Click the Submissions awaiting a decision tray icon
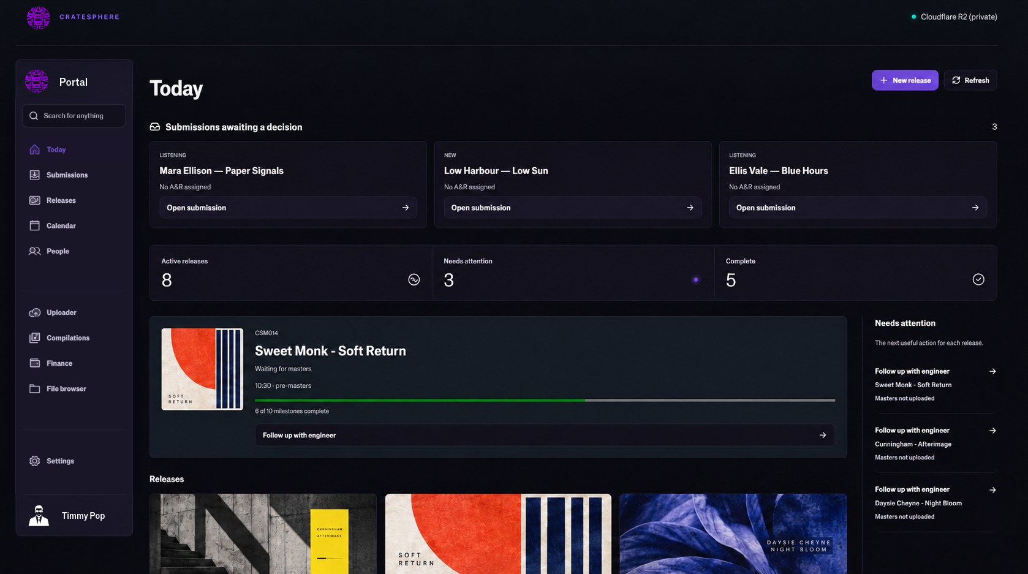This screenshot has width=1028, height=574. (x=155, y=127)
